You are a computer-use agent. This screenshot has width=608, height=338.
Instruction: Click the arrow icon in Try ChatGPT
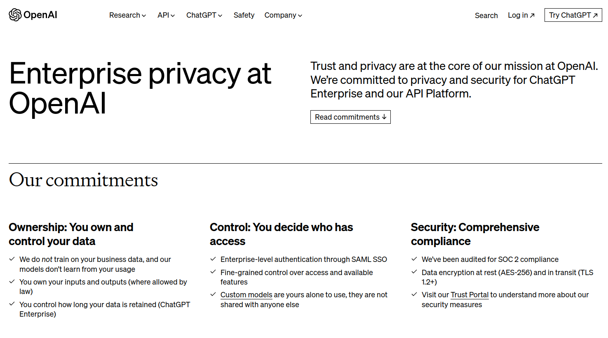coord(595,16)
